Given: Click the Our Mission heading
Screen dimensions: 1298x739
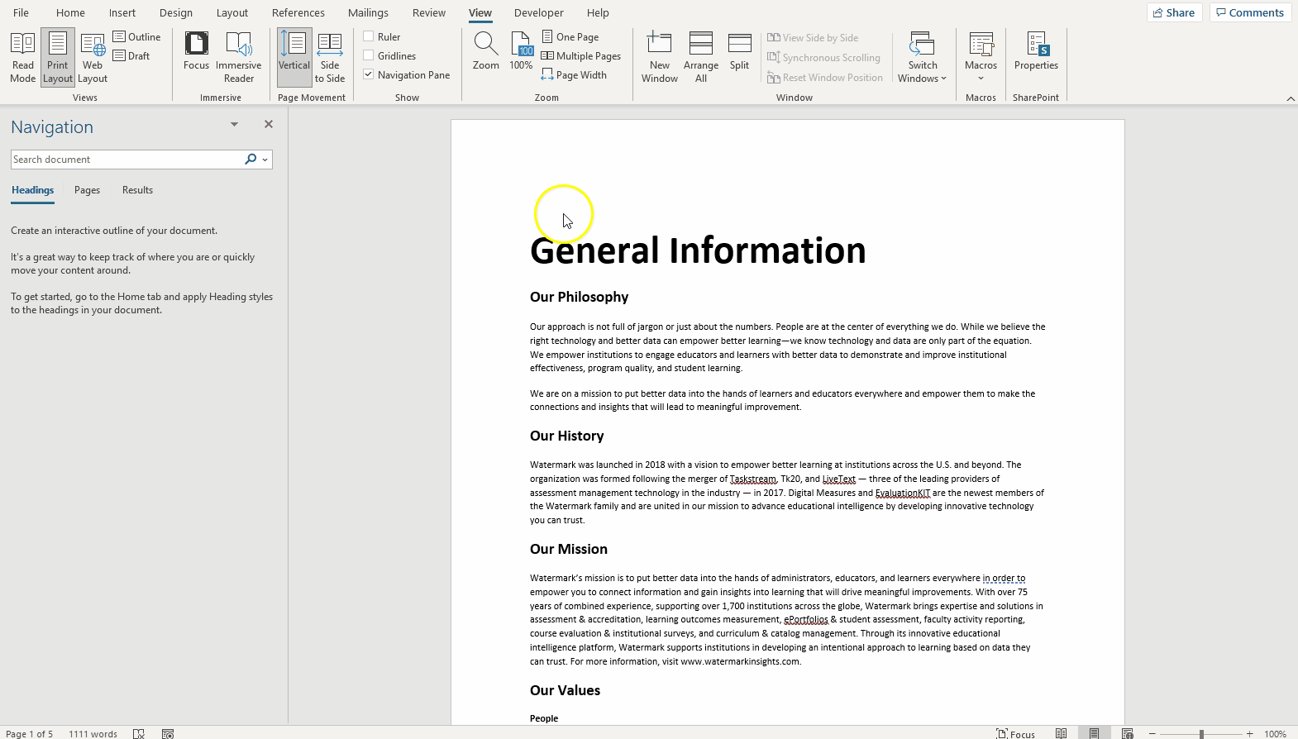Looking at the screenshot, I should pos(569,549).
